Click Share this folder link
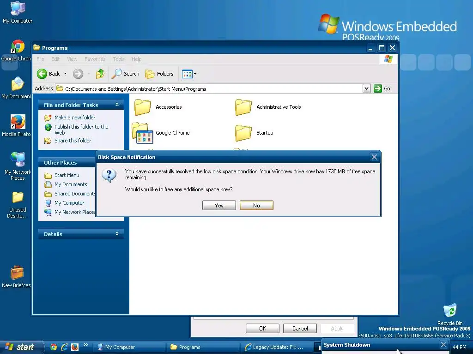Viewport: 473px width, 354px height. 73,141
